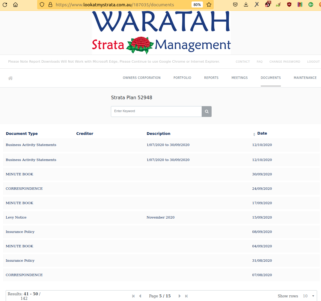Open CORRESPONDENCE dated 07/08/2020
This screenshot has width=321, height=301.
coord(161,275)
